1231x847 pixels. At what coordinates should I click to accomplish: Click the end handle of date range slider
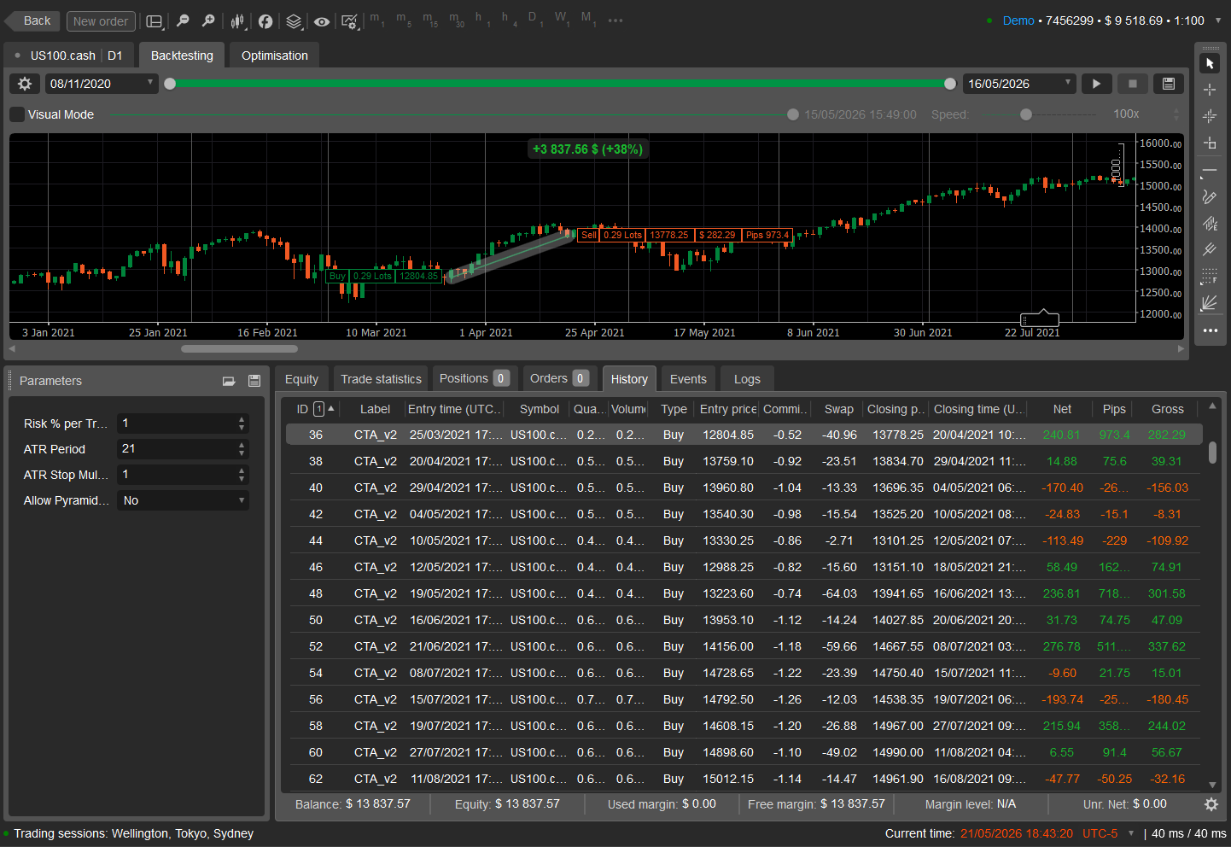point(950,84)
